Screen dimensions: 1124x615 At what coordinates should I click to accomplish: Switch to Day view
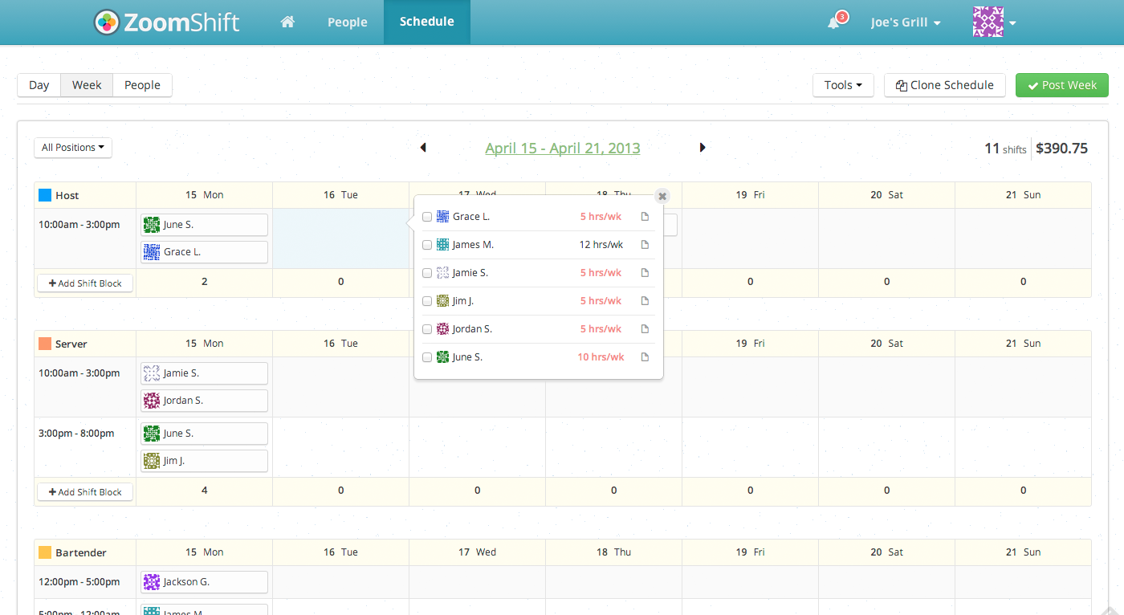tap(39, 85)
